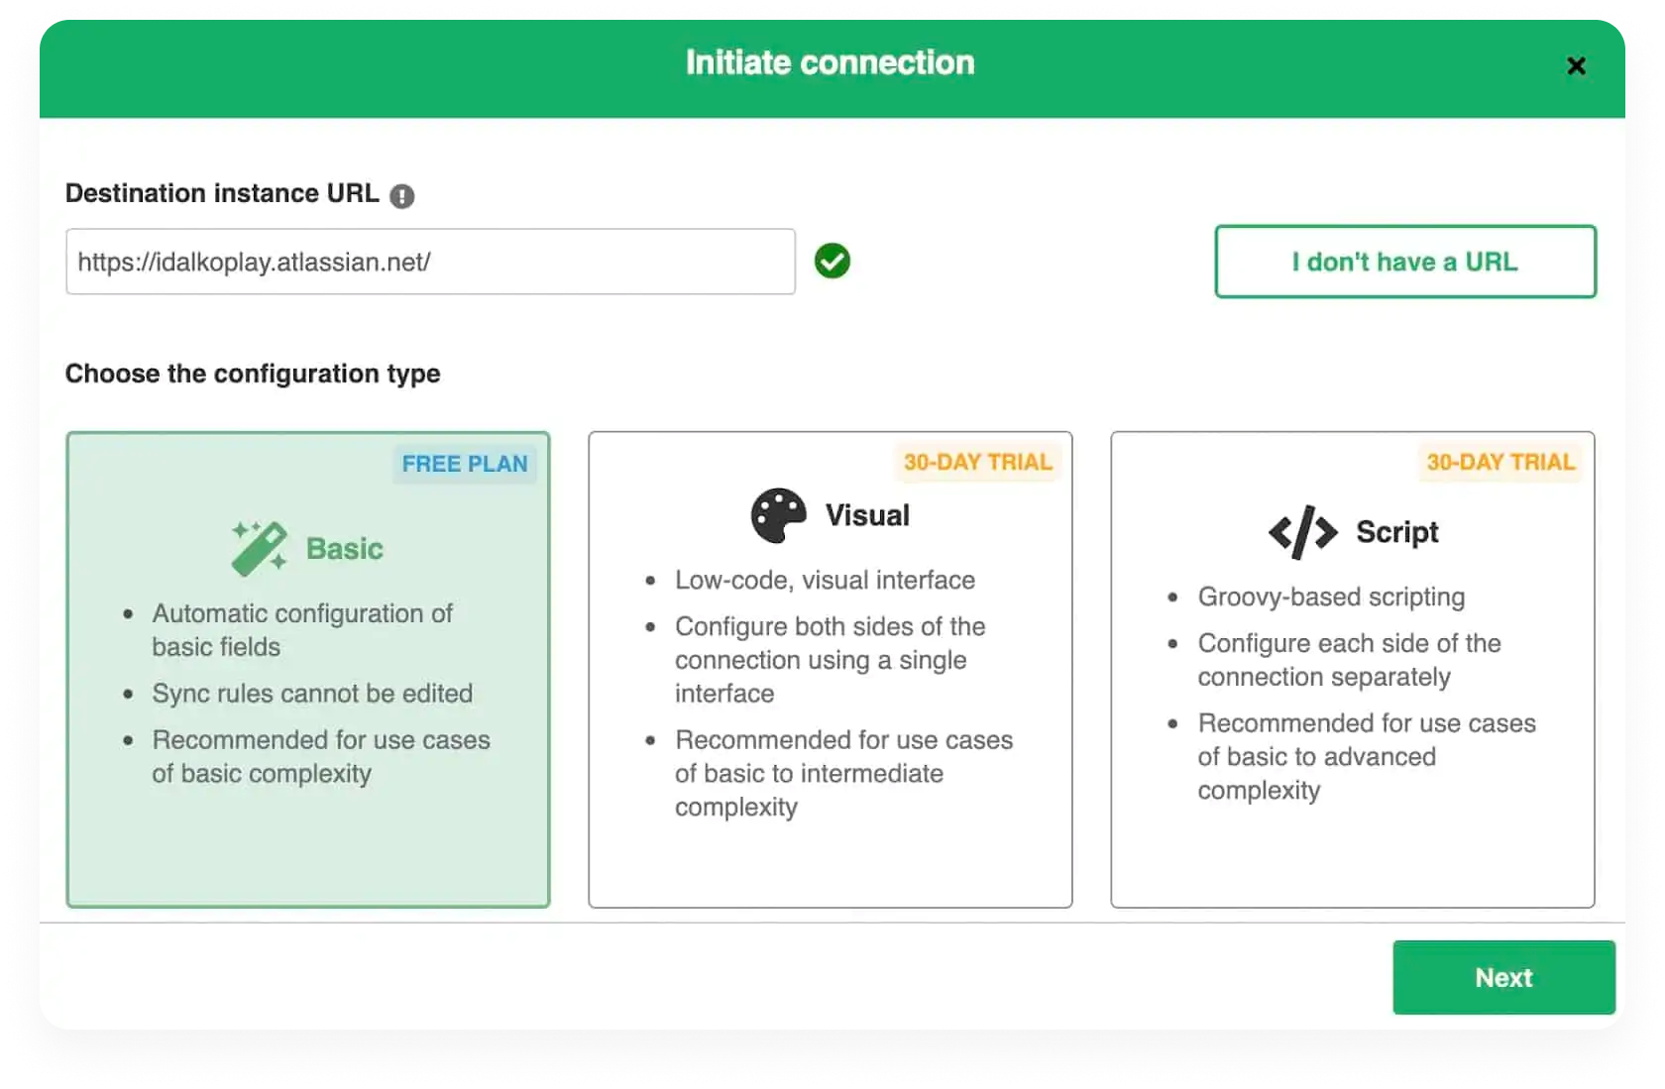Click the Visual palette icon
This screenshot has height=1089, width=1665.
[x=779, y=515]
